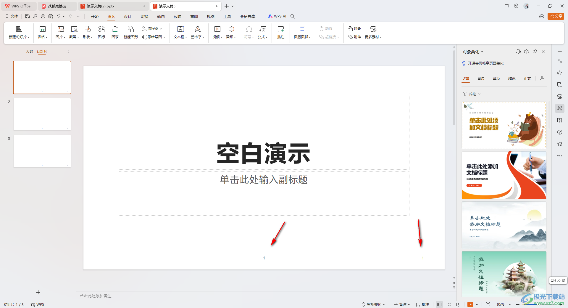Open the 艺术字 word art tool

(x=197, y=32)
